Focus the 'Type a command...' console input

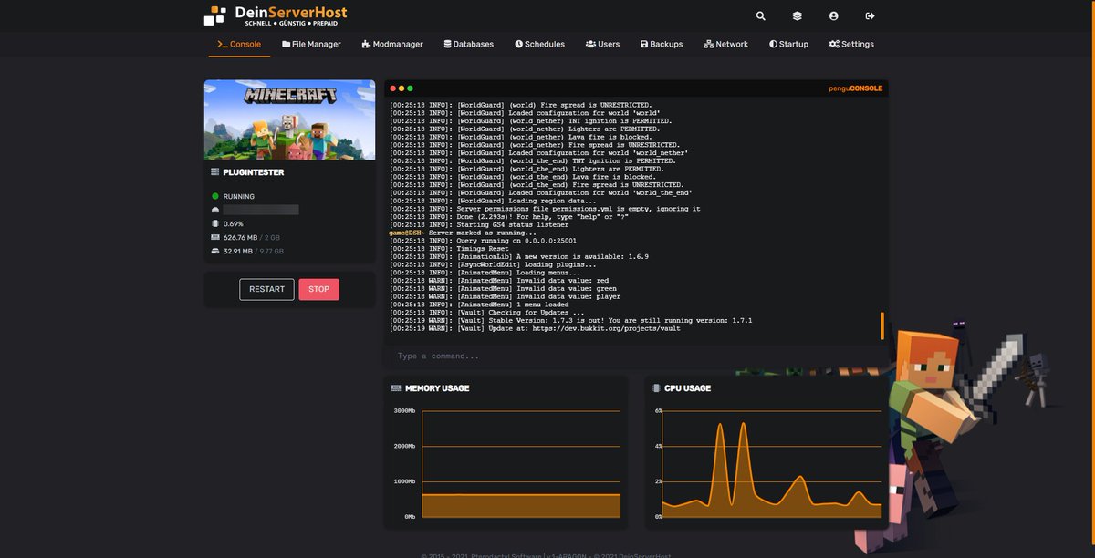pyautogui.click(x=636, y=356)
